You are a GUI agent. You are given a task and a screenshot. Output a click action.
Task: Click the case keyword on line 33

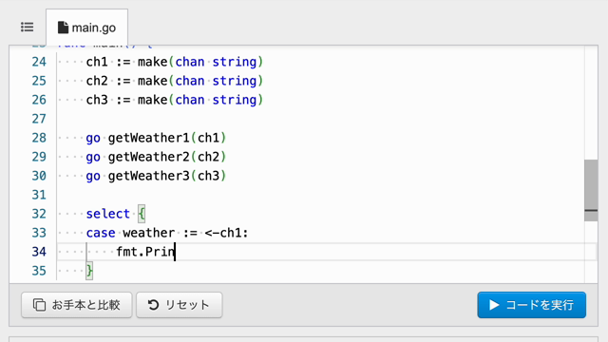101,233
